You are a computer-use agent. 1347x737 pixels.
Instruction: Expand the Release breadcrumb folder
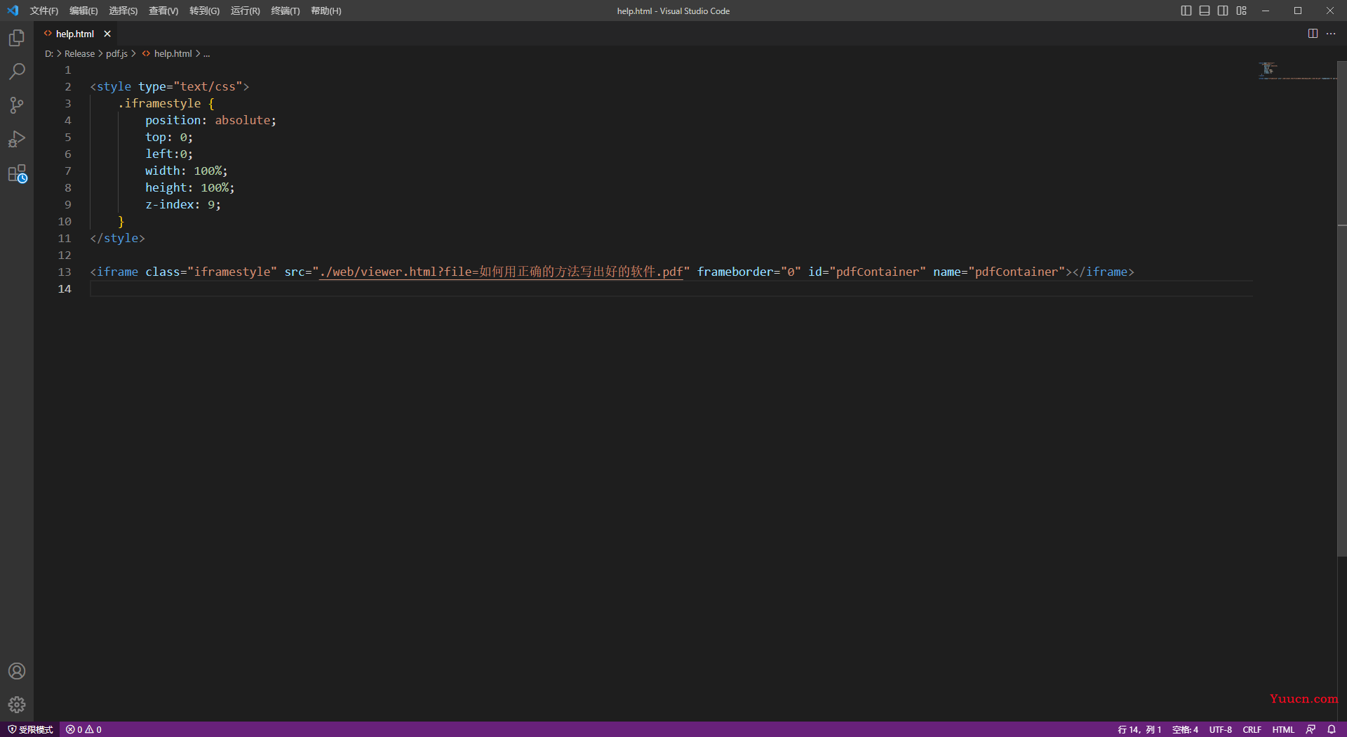click(79, 53)
